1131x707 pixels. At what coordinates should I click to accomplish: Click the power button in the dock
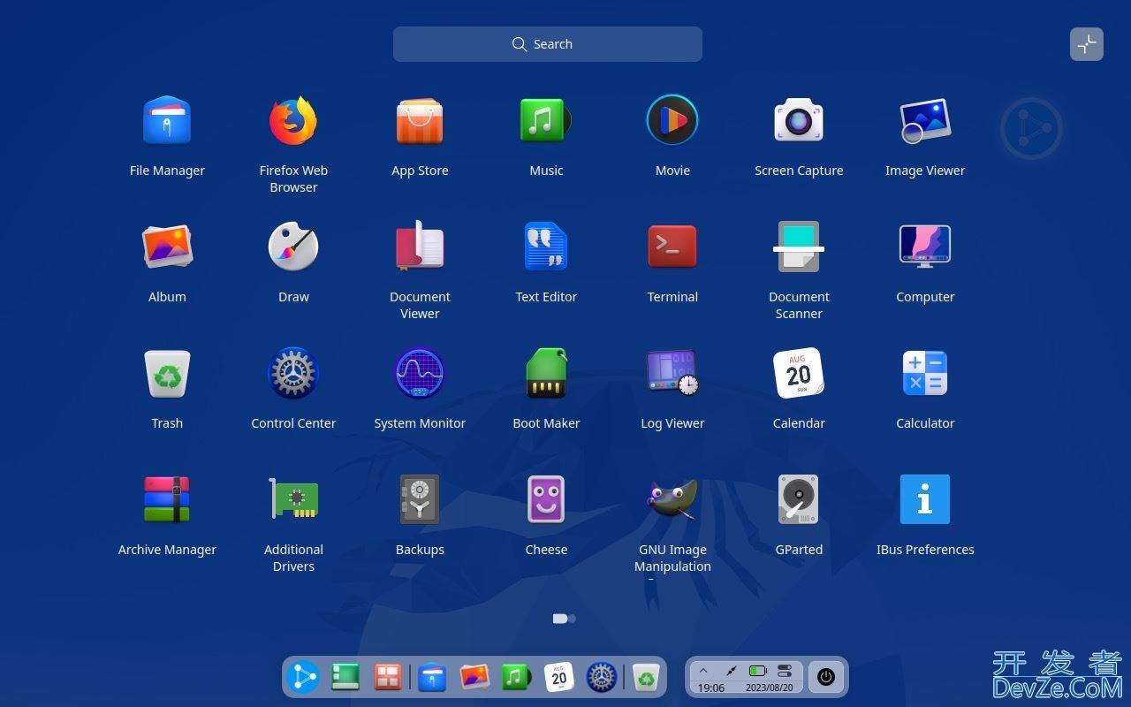[x=826, y=677]
